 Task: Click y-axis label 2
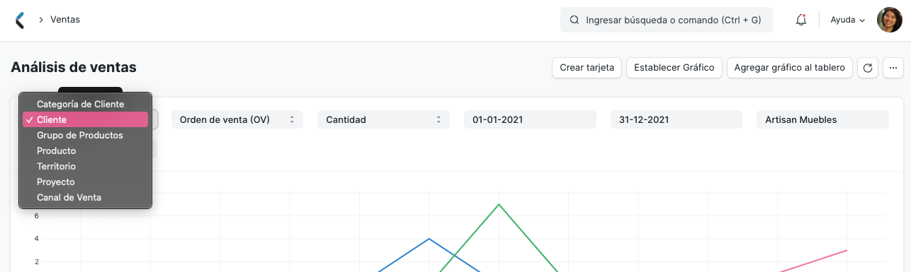pos(36,262)
